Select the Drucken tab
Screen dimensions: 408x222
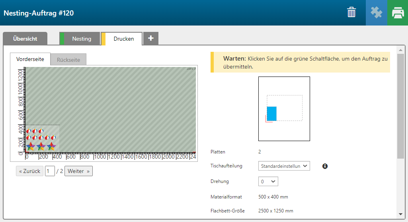click(123, 39)
